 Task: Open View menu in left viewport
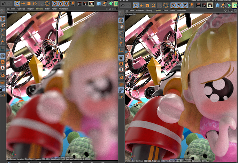pos(13,9)
